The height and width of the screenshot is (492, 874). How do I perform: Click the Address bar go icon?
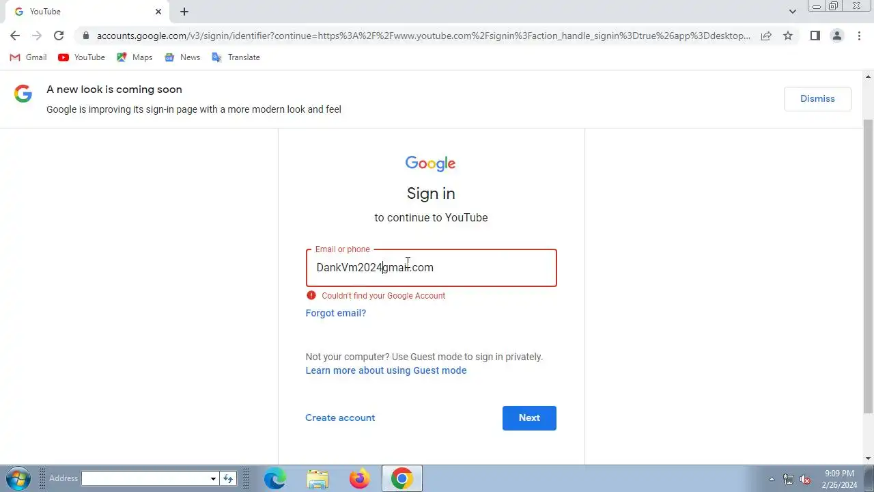[x=228, y=478]
